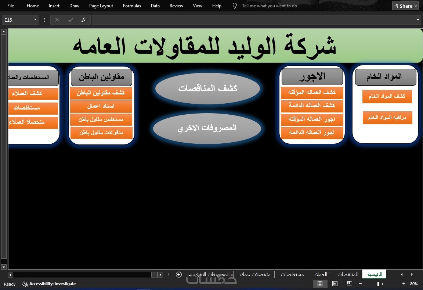
Task: Select the متحصلات عملاء sheet tab
Action: point(255,274)
